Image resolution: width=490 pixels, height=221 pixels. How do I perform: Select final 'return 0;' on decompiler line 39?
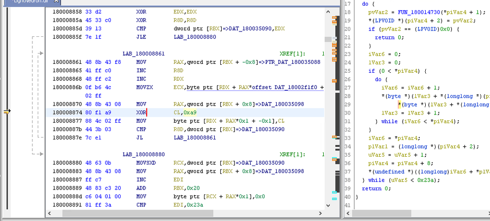[376, 189]
